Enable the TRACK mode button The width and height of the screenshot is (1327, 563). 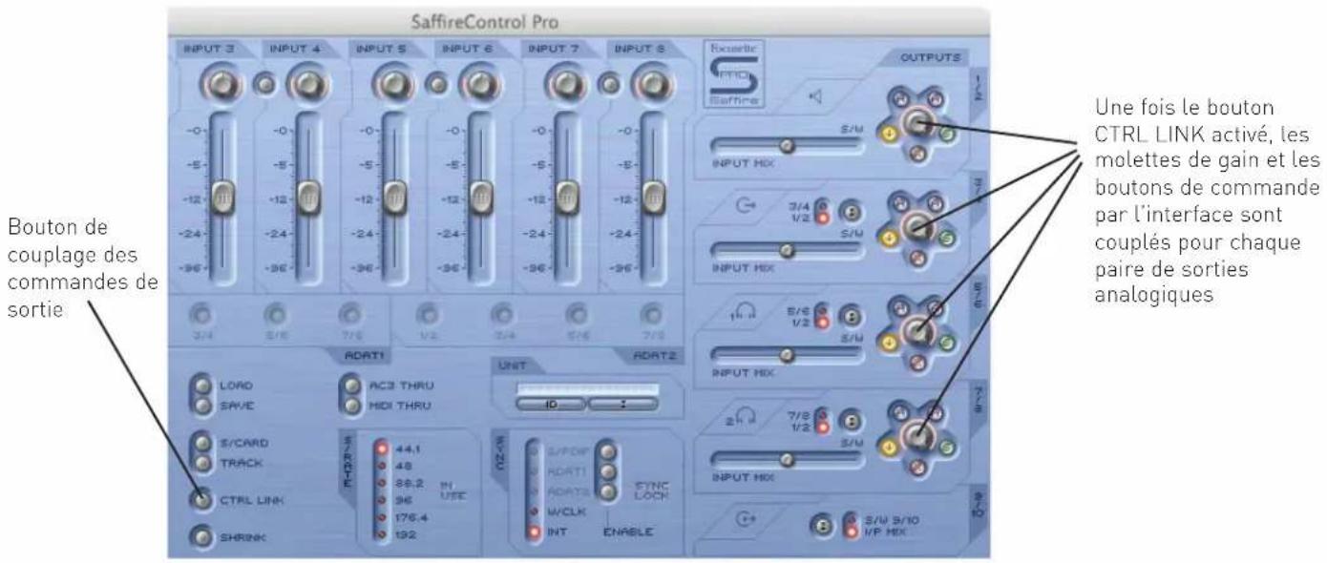(201, 461)
